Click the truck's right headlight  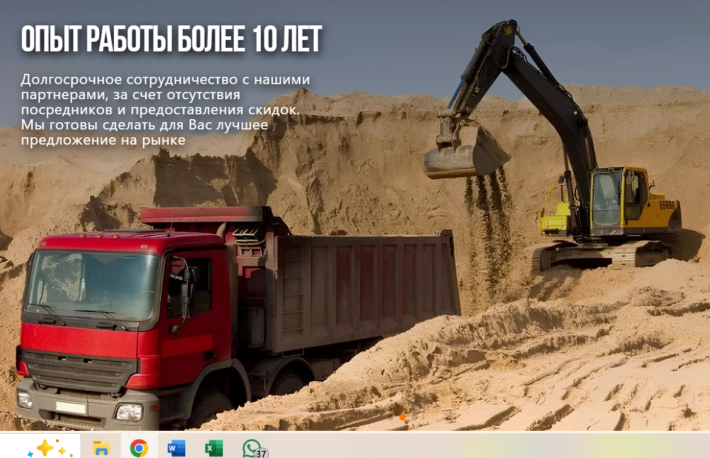(x=128, y=412)
